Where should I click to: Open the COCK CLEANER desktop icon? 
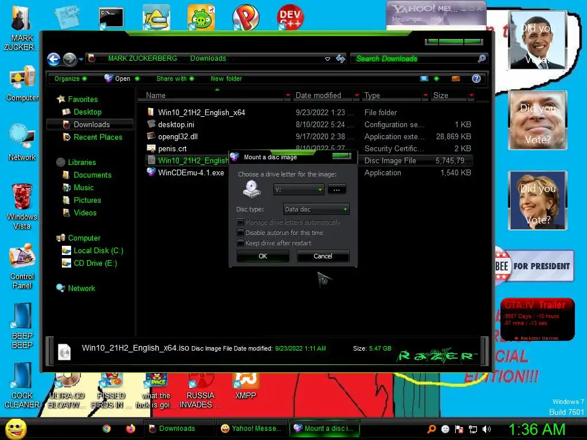(x=22, y=386)
